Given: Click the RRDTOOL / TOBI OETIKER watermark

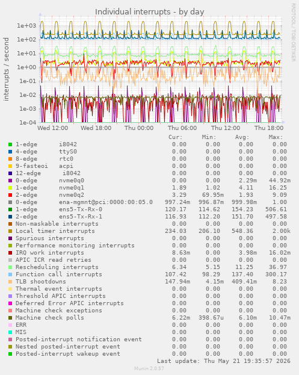Looking at the screenshot, I should point(293,33).
